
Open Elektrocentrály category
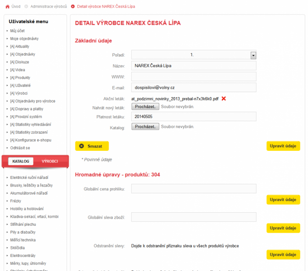pos(23,256)
